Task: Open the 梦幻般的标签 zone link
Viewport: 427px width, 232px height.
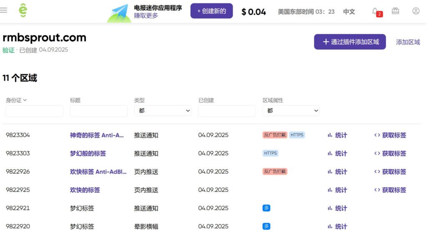Action: click(88, 153)
